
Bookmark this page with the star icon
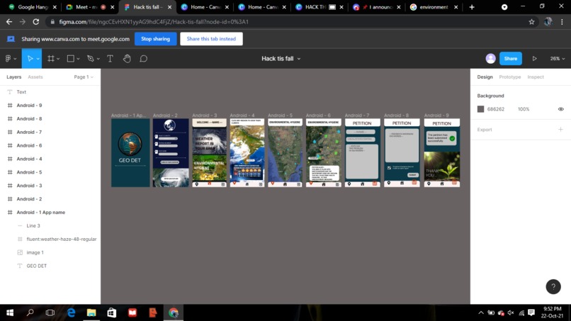click(531, 22)
